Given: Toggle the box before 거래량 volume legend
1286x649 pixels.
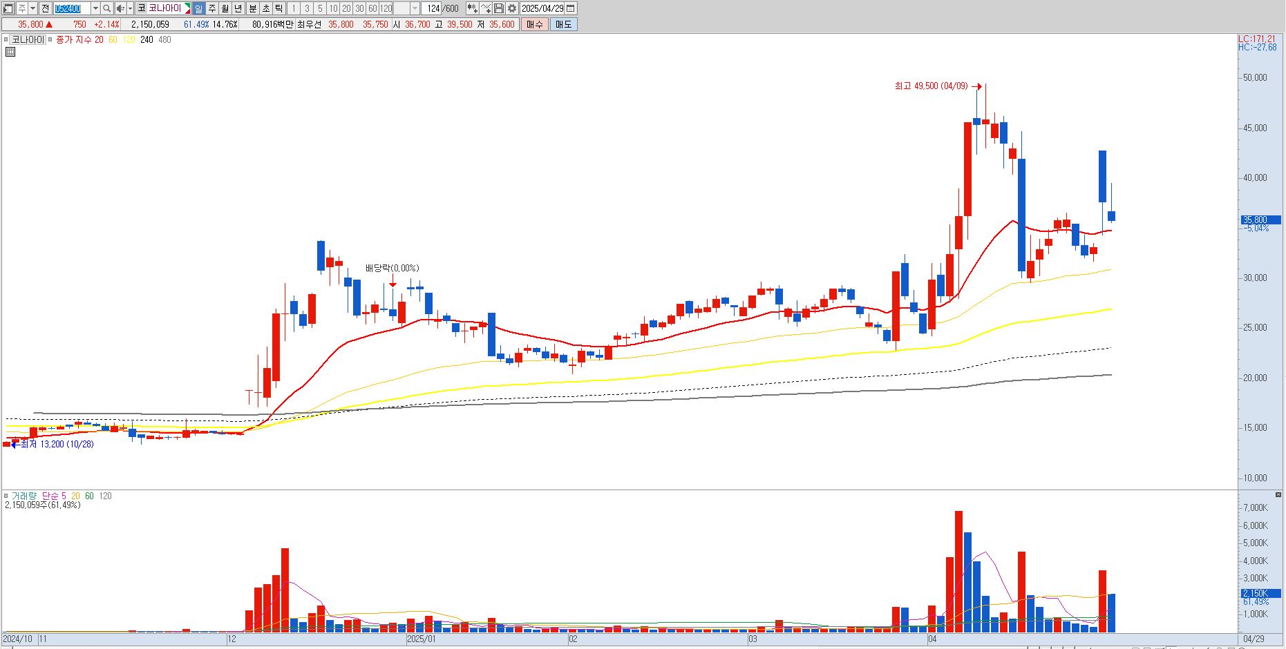Looking at the screenshot, I should pyautogui.click(x=6, y=496).
